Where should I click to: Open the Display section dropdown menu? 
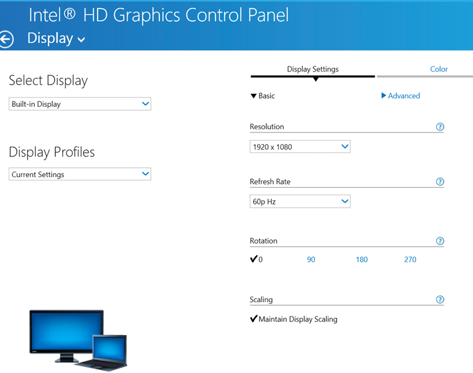[x=56, y=39]
